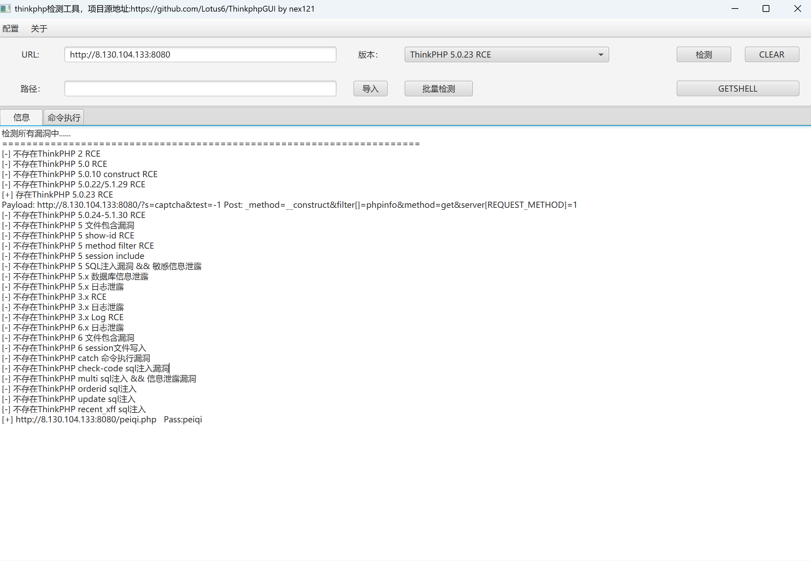Click the Payload line in the output

coord(289,205)
